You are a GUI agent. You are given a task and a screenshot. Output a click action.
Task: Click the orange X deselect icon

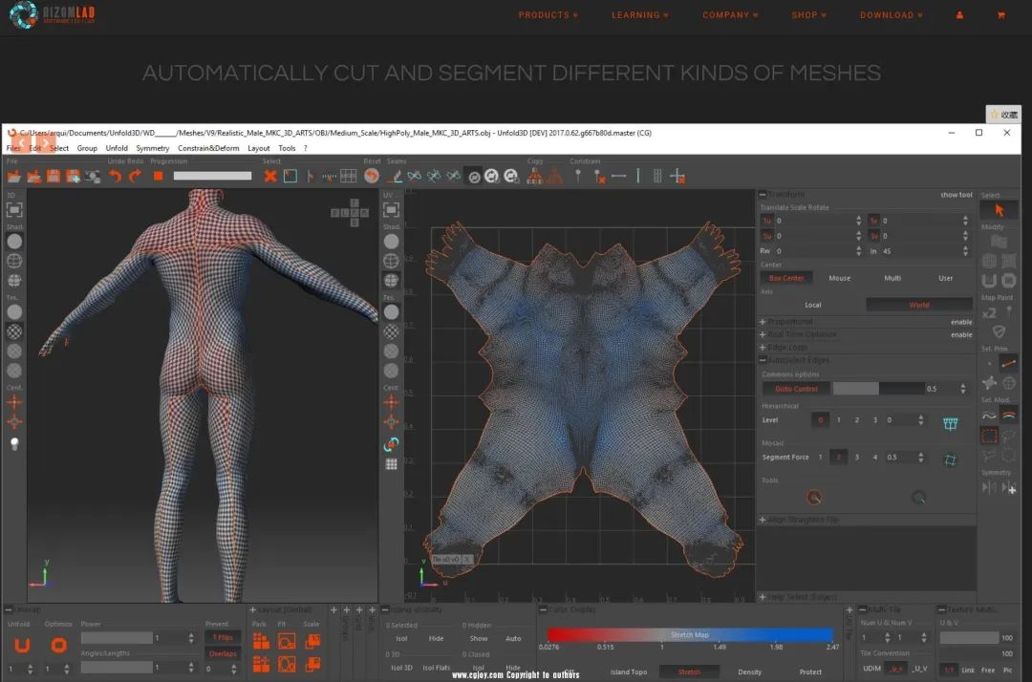pyautogui.click(x=270, y=176)
